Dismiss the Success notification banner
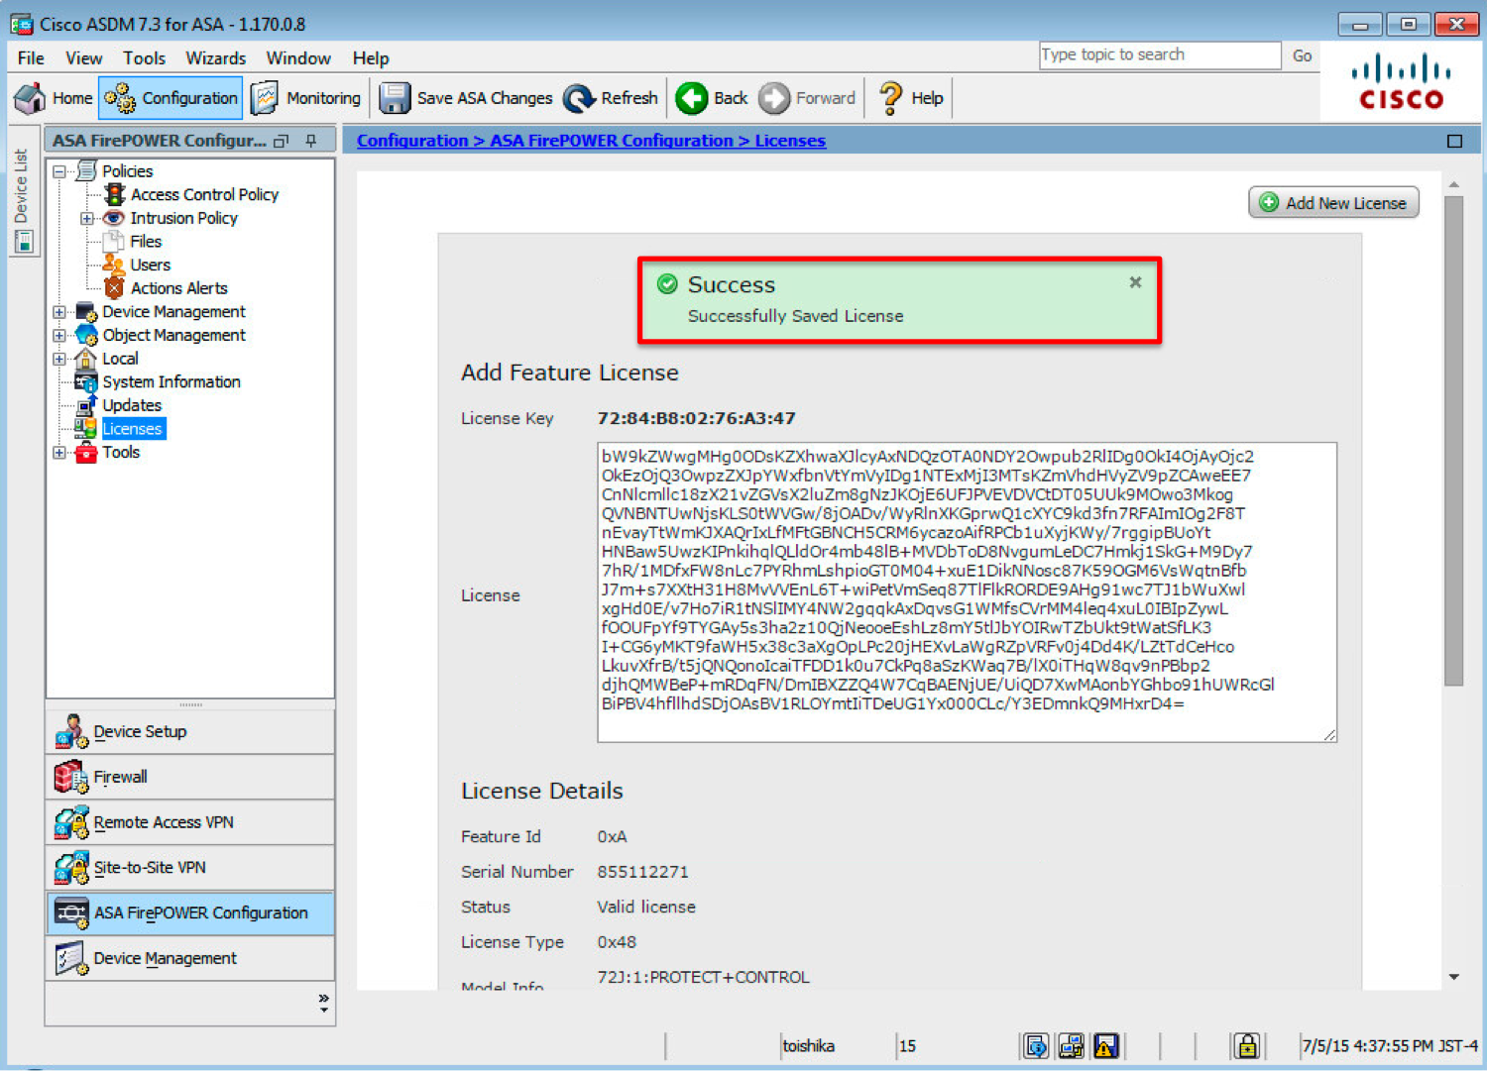 click(x=1135, y=282)
